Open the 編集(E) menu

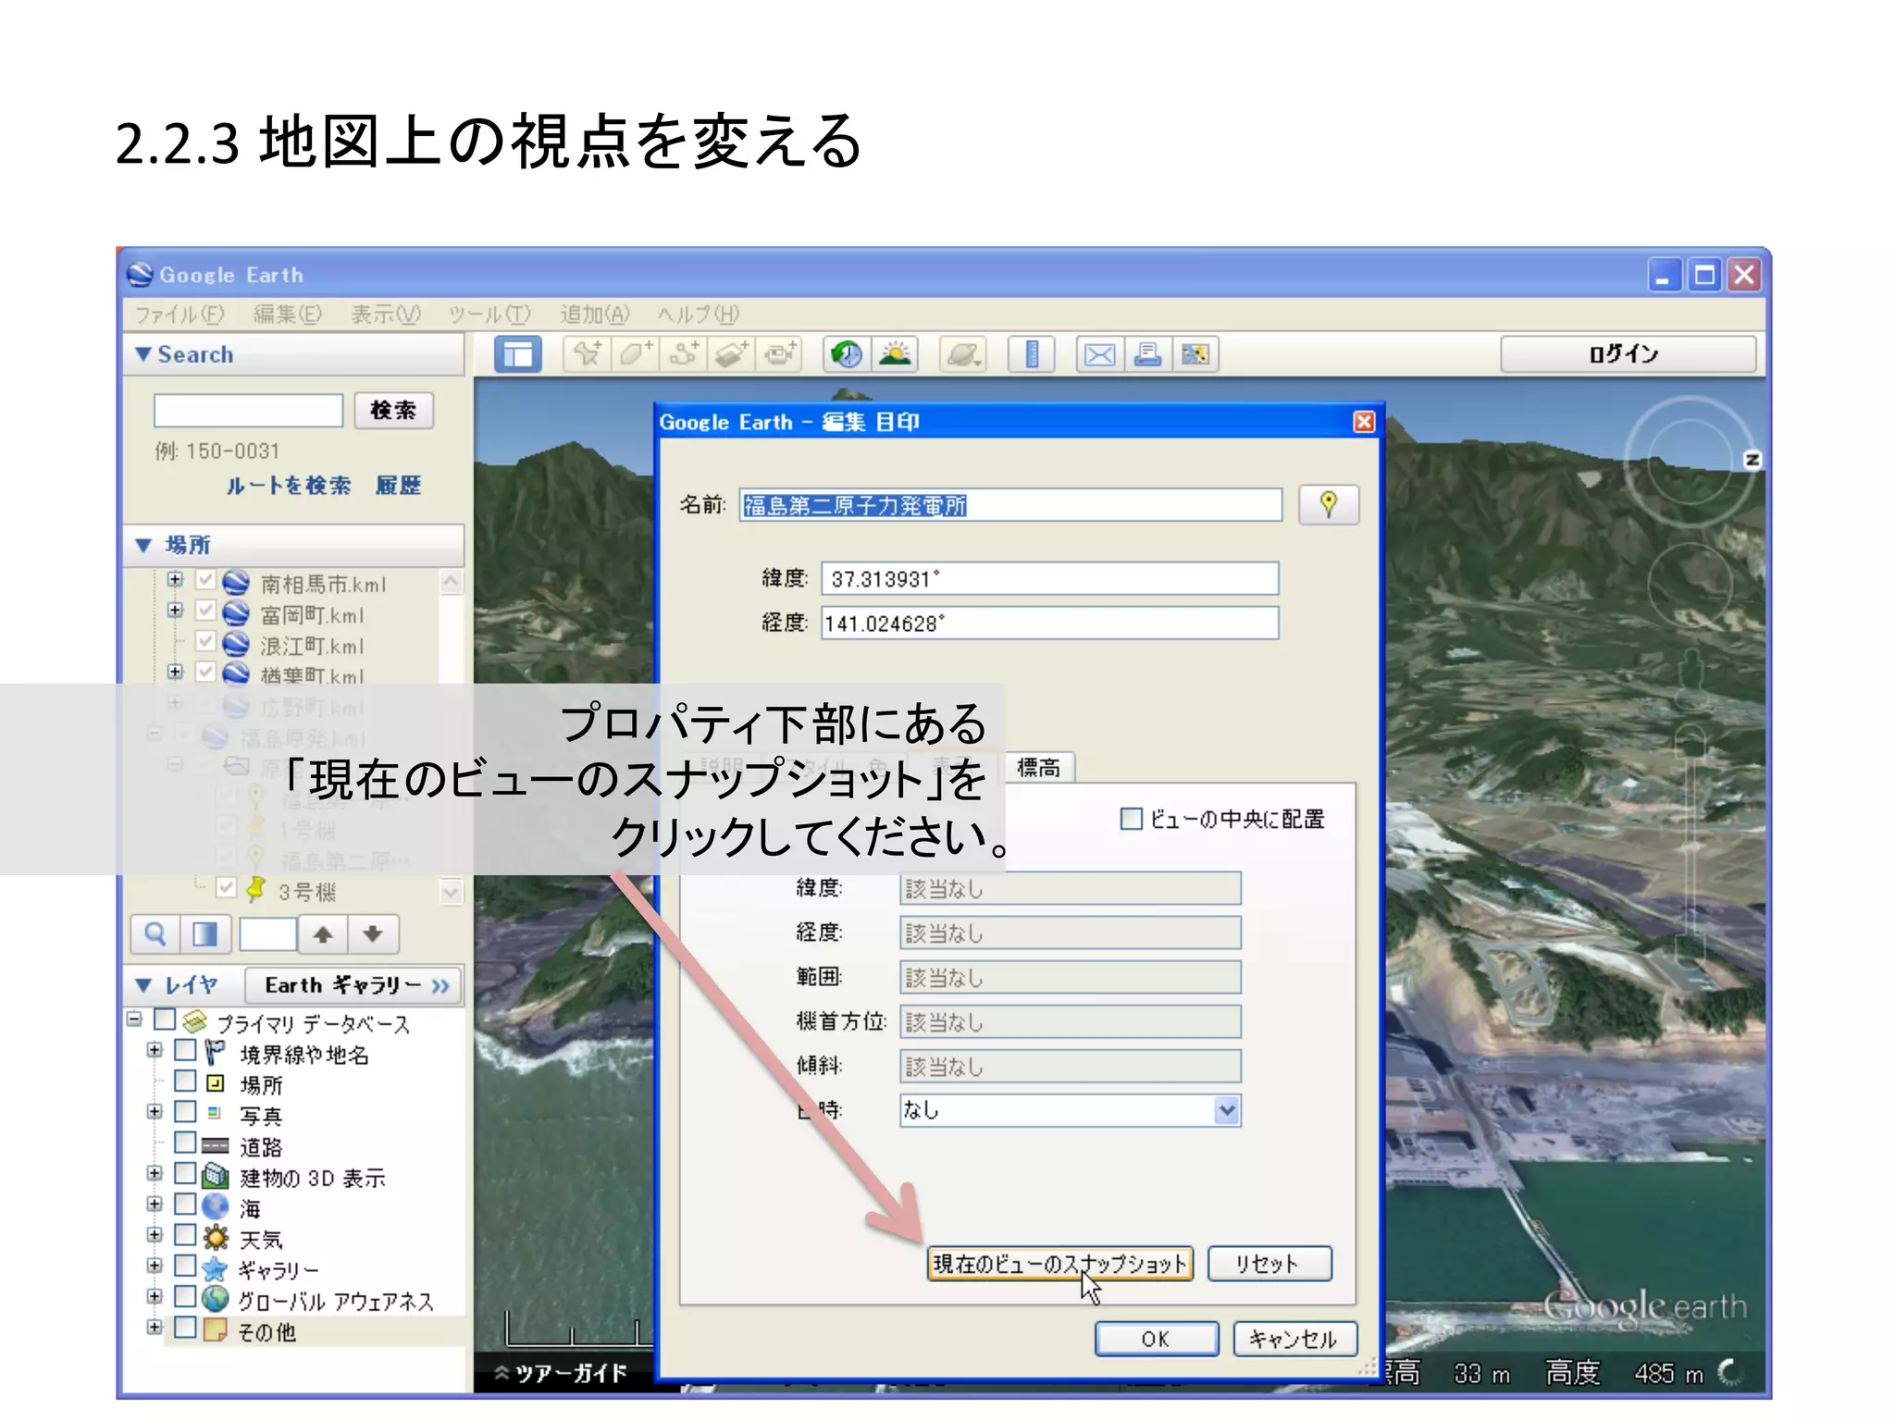tap(288, 315)
